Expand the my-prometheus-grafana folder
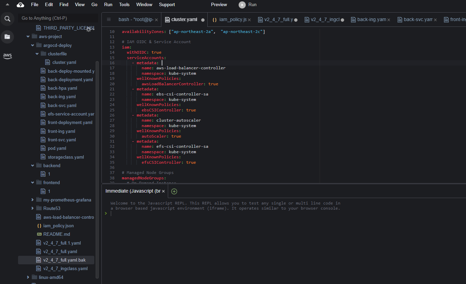Screen dimensions: 466x284 pyautogui.click(x=33, y=200)
